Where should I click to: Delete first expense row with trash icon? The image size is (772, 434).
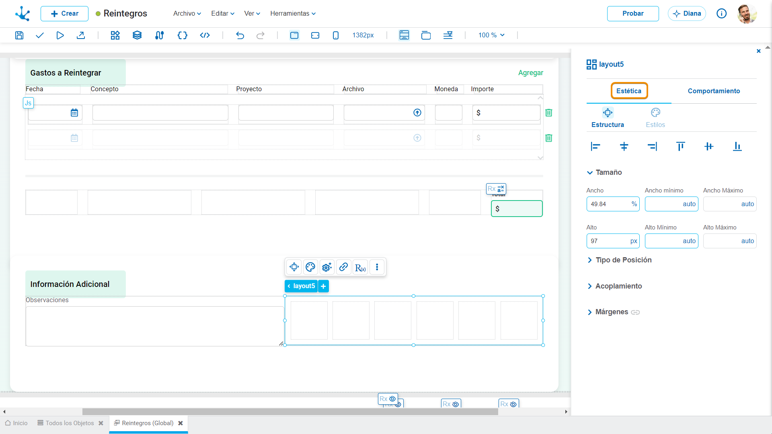pyautogui.click(x=549, y=113)
